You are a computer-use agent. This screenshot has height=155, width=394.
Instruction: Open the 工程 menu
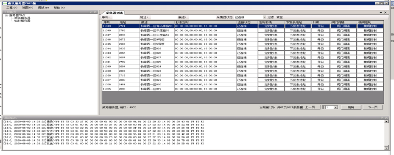(x=11, y=8)
